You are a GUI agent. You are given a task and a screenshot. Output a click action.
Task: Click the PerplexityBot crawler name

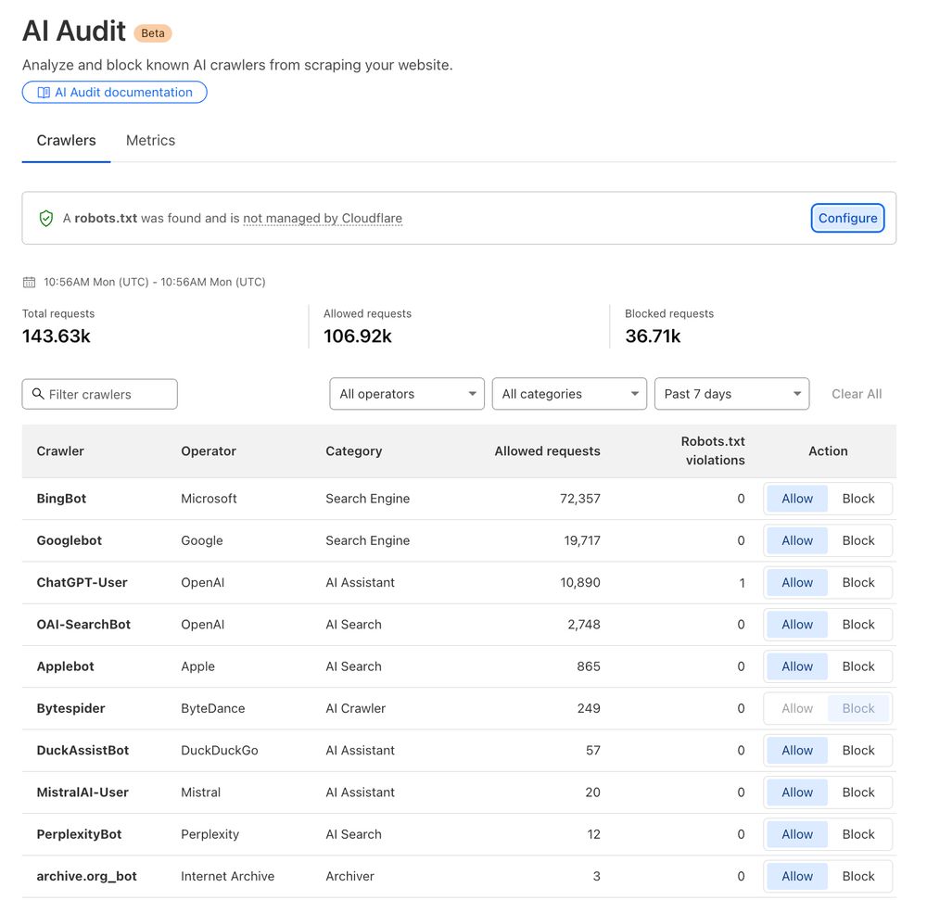pos(79,834)
